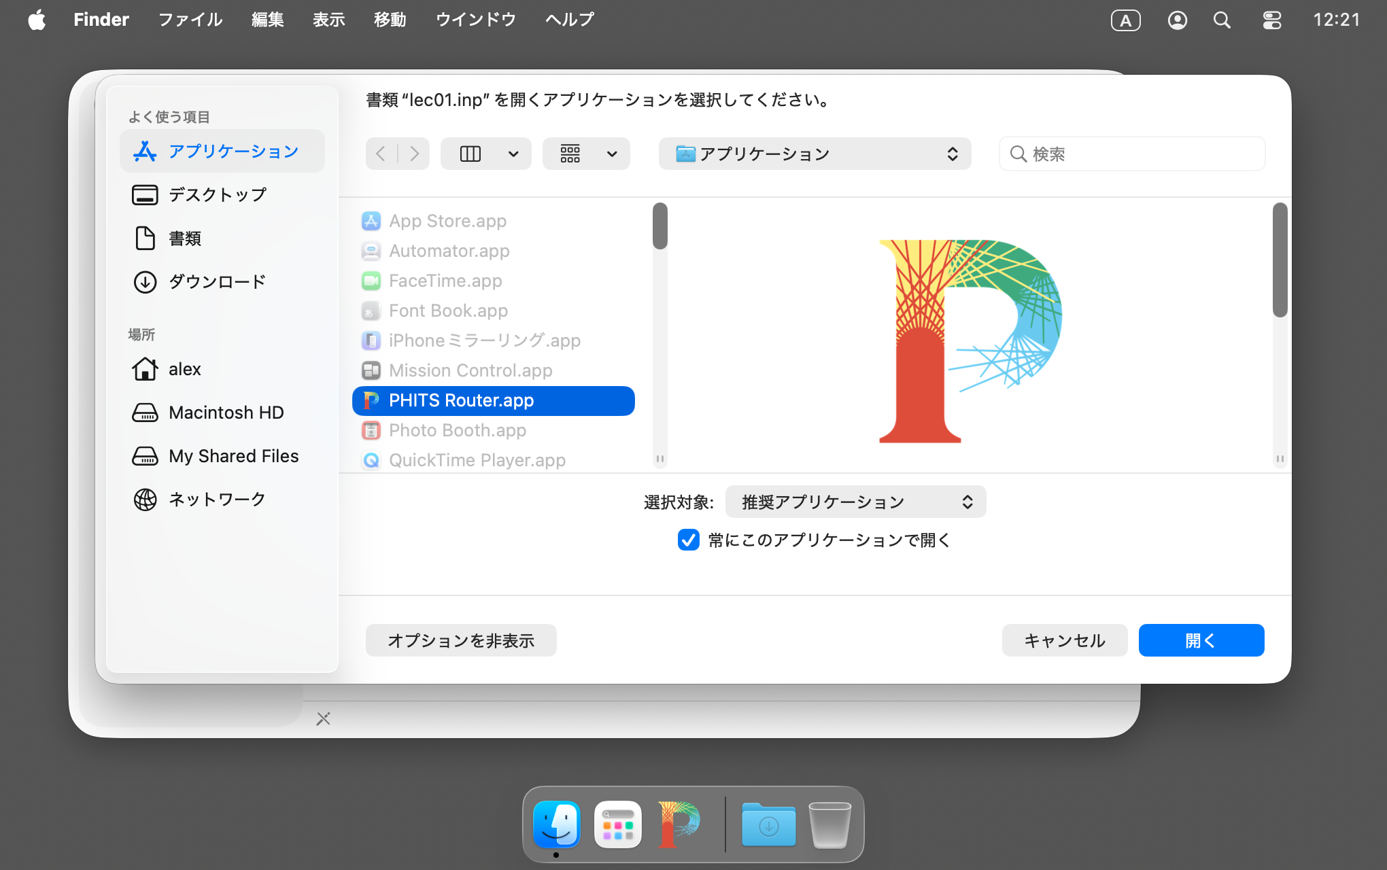The height and width of the screenshot is (870, 1387).
Task: Open Launchpad from the Dock
Action: point(617,824)
